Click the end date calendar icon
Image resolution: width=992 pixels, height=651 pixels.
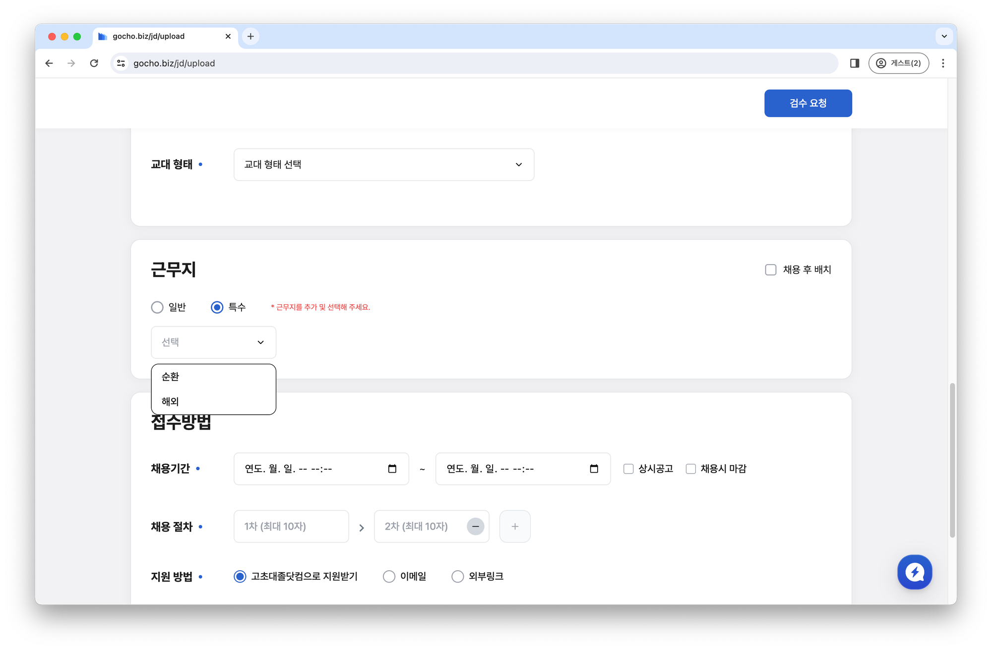(594, 469)
